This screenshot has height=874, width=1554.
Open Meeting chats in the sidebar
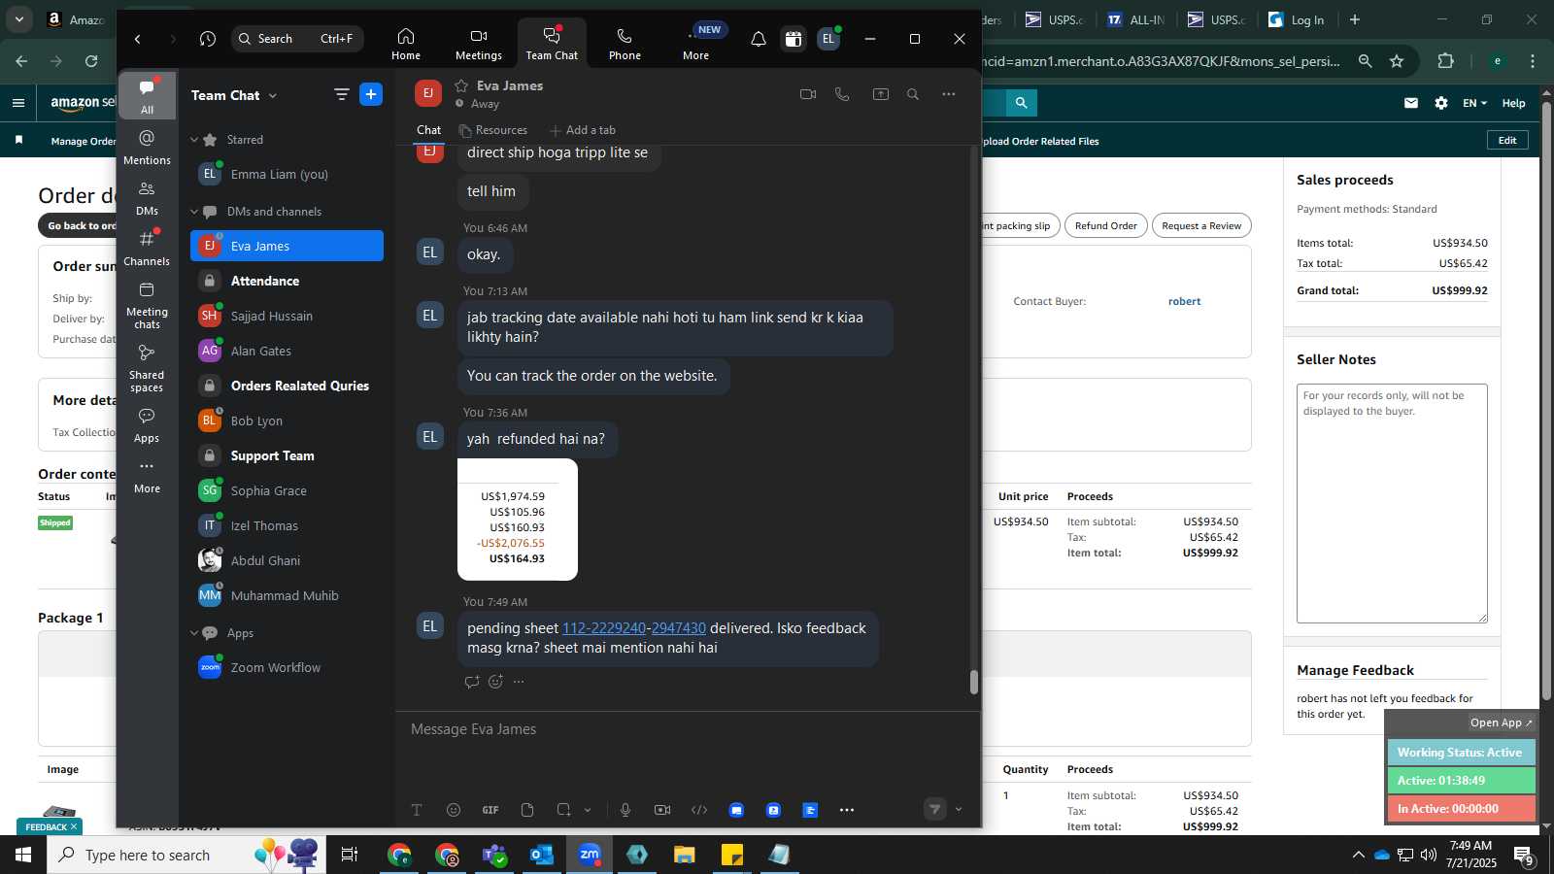[147, 304]
